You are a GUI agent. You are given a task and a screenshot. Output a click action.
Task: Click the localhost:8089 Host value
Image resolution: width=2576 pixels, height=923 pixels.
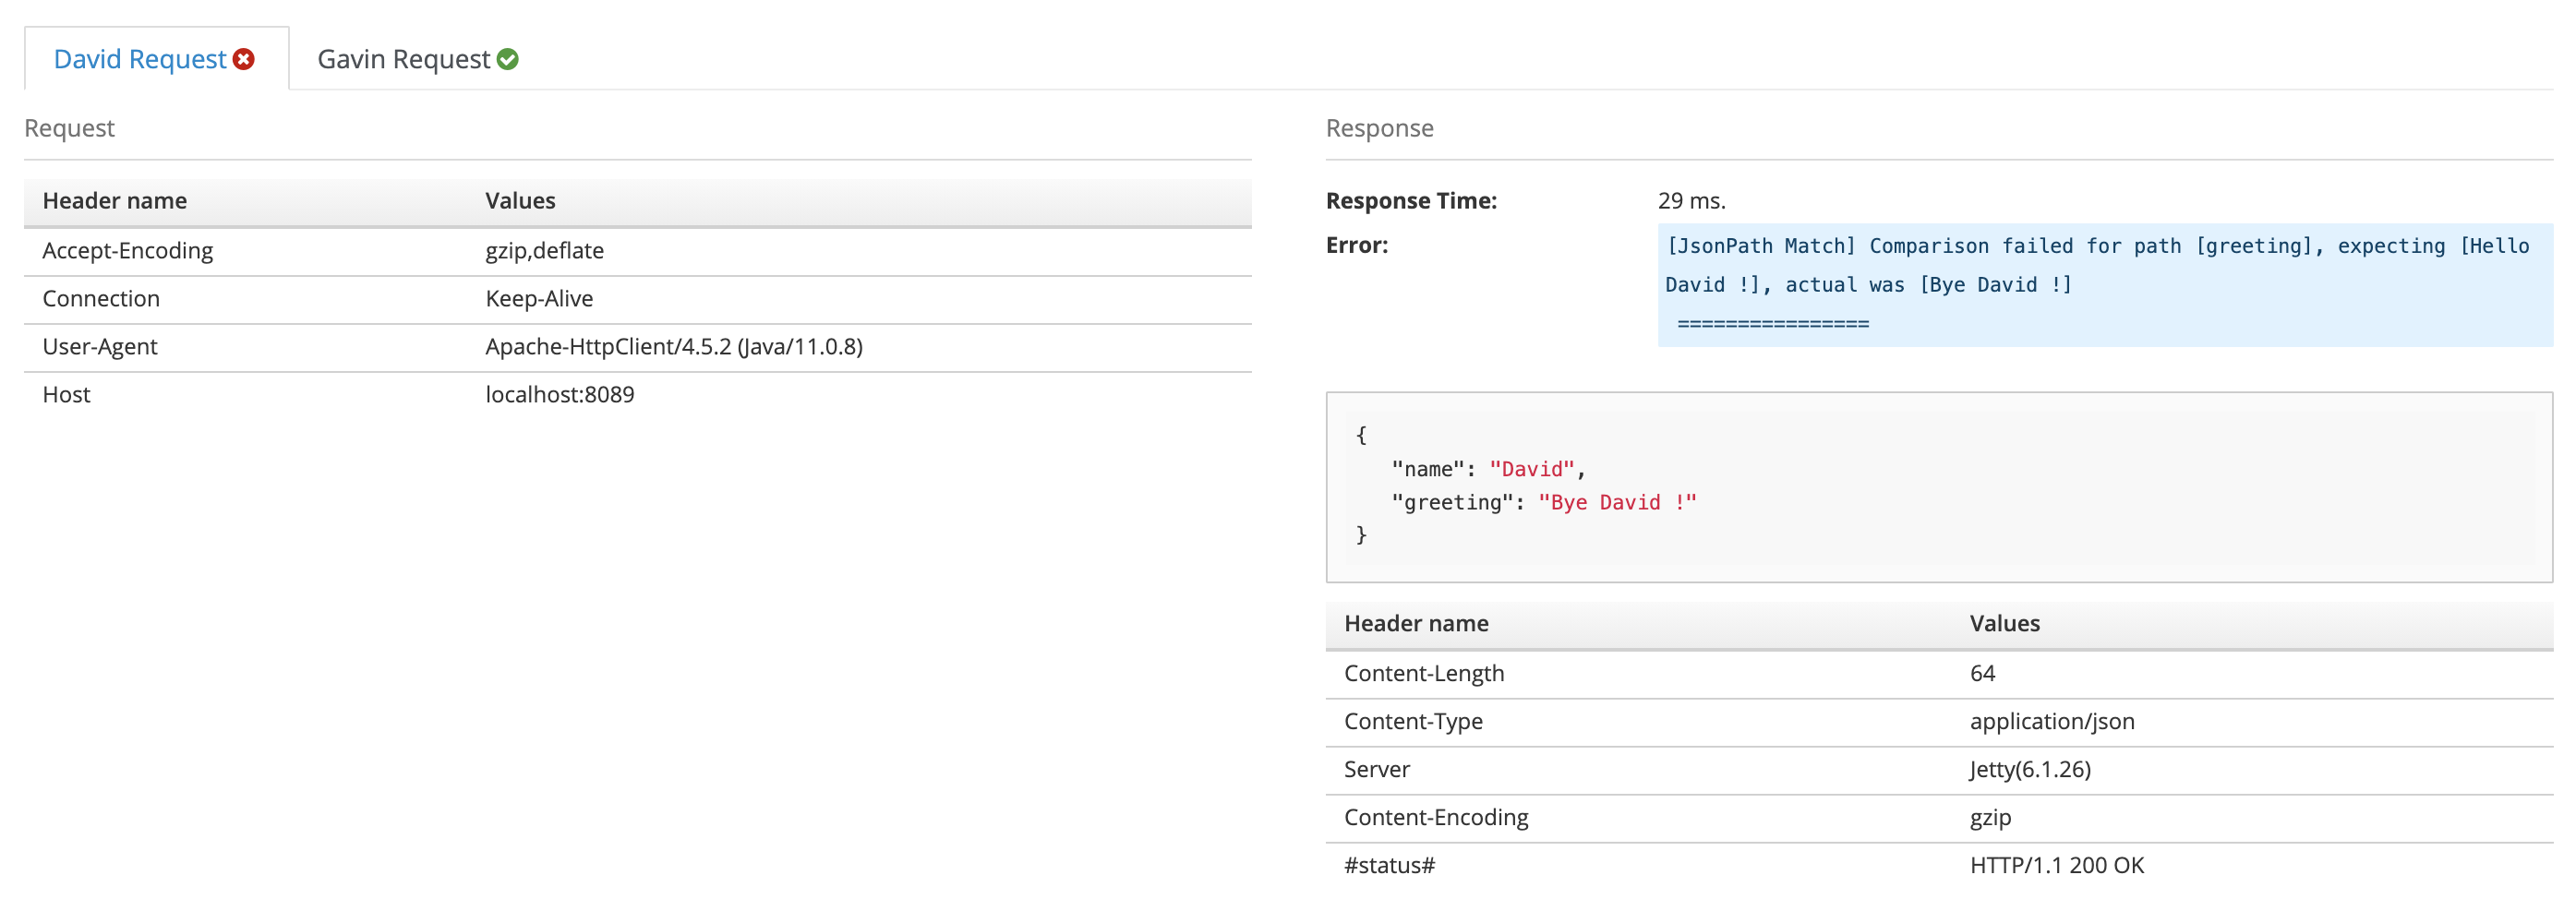tap(559, 394)
